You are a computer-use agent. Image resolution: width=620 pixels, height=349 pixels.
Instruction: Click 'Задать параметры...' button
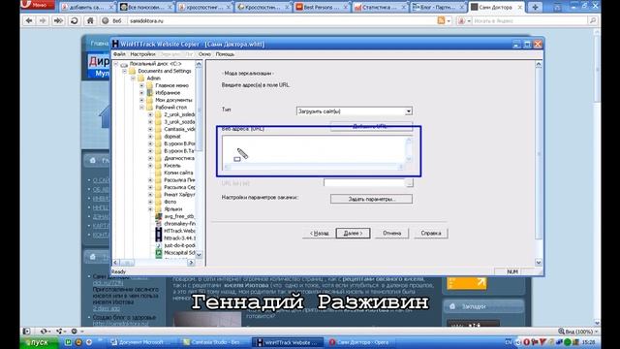[x=371, y=199]
